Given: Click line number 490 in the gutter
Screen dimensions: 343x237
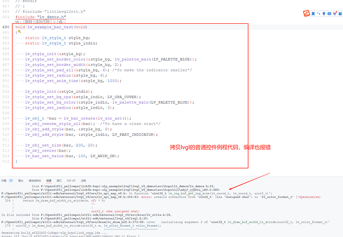Looking at the screenshot, I should coord(5,27).
